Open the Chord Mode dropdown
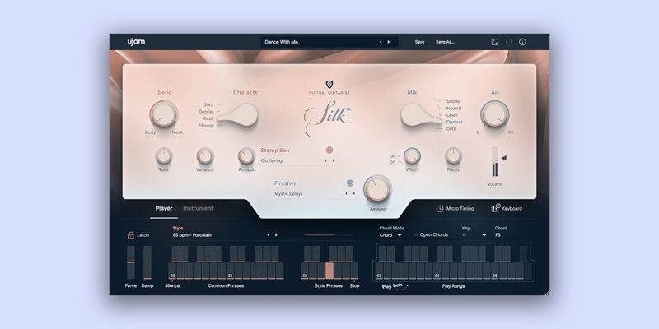The width and height of the screenshot is (659, 329). [x=390, y=235]
